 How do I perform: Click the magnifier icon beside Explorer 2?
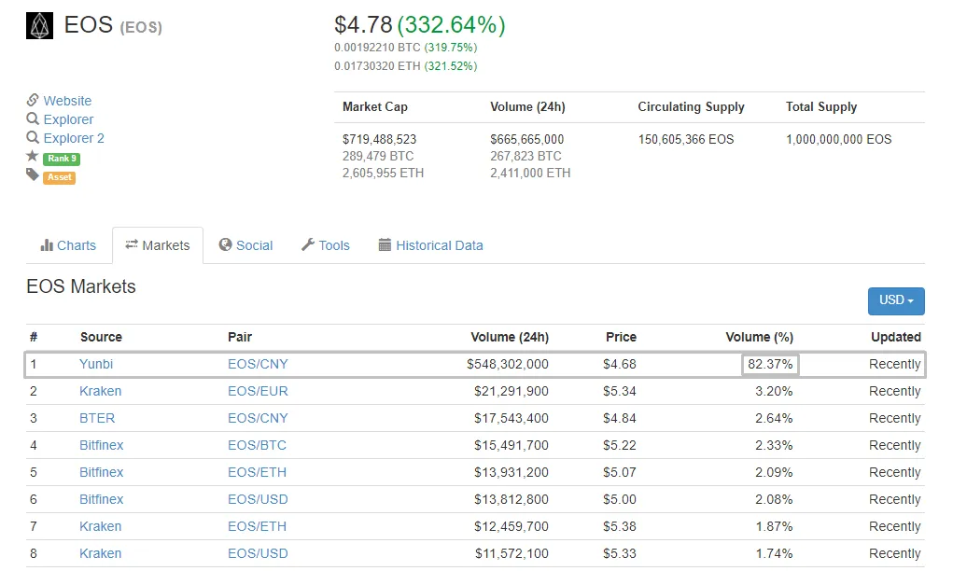click(x=33, y=137)
